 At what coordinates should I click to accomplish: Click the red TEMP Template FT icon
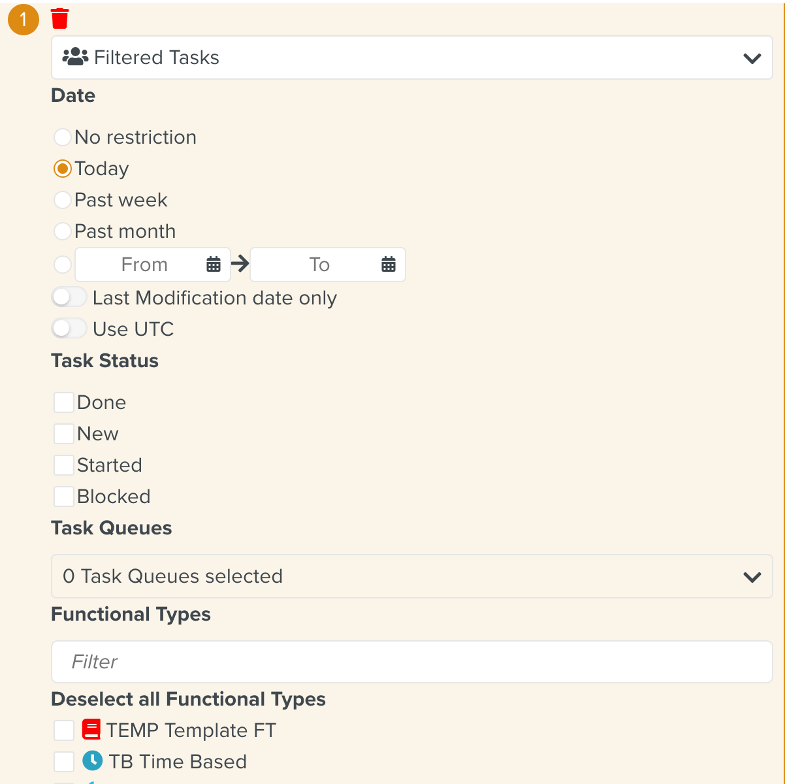[x=91, y=730]
